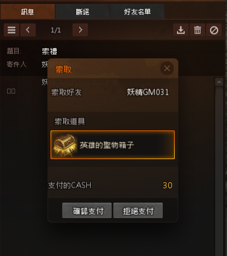Click the 妖精GM031 friend name in dialog
This screenshot has width=227, height=256.
click(148, 92)
